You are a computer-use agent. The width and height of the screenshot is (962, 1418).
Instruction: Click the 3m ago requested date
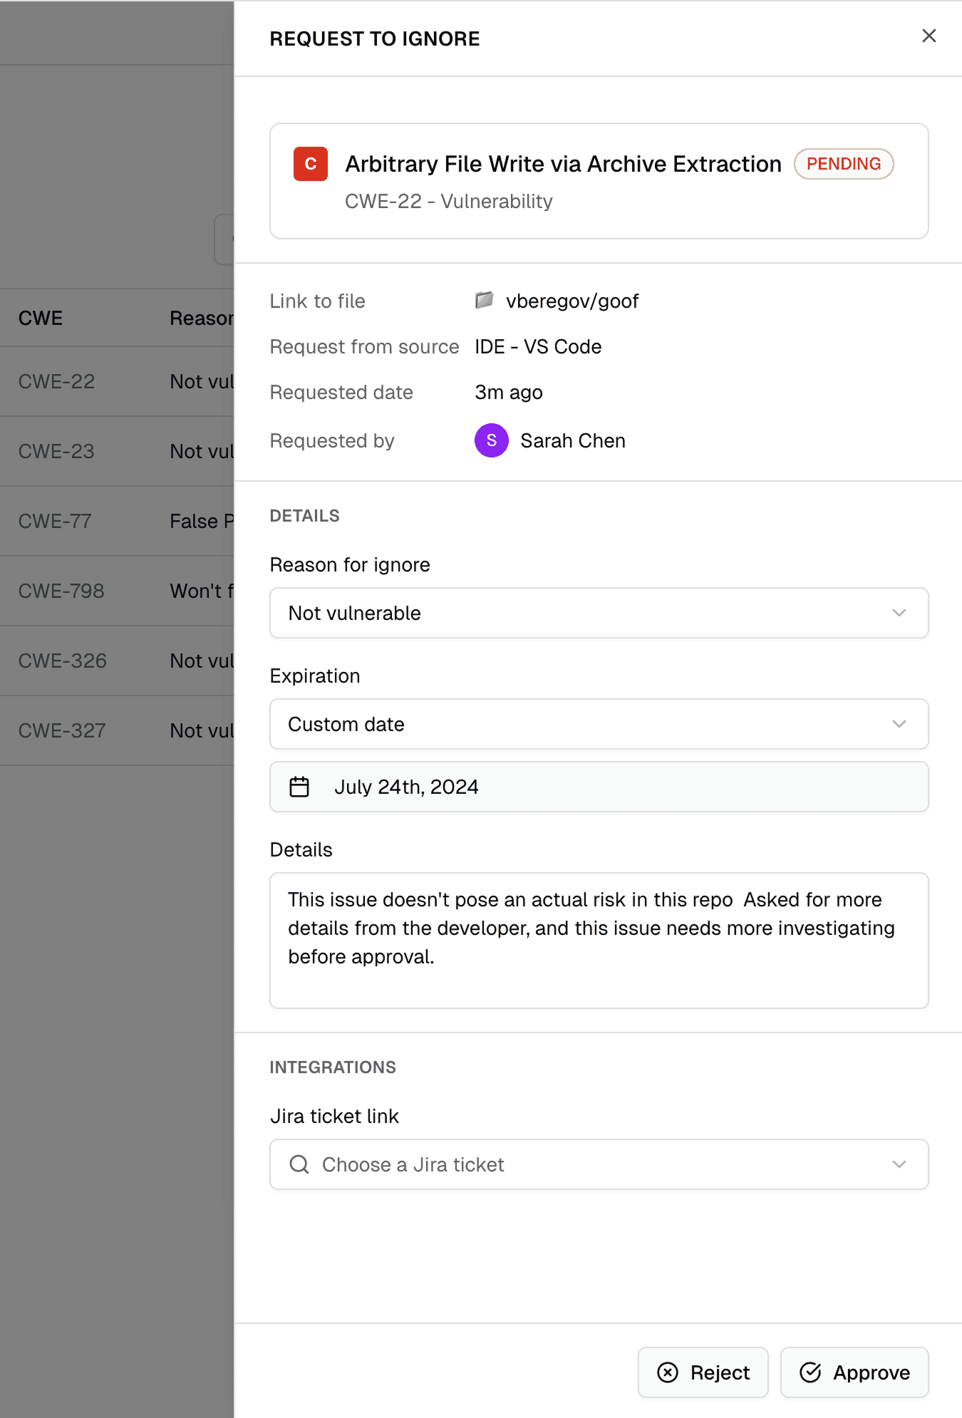tap(509, 393)
